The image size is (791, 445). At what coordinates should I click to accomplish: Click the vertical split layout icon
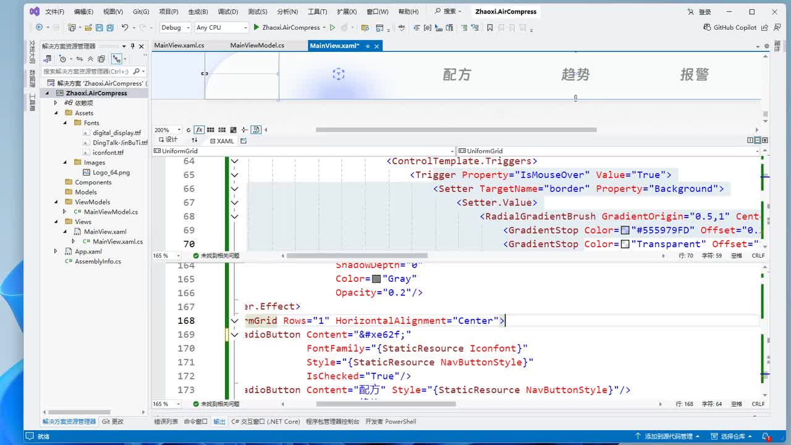point(751,140)
